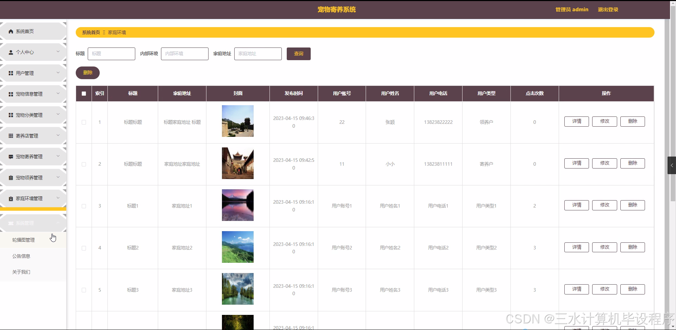Click the 系统首页 breadcrumb link
This screenshot has height=330, width=676.
pos(91,32)
